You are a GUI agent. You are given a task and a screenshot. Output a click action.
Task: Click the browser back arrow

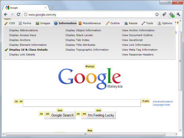click(6, 14)
